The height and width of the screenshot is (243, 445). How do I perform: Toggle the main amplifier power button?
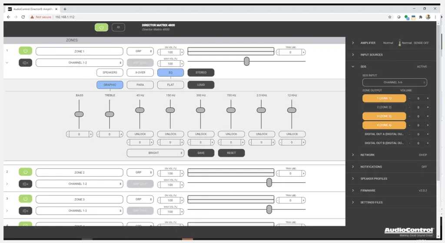point(101,27)
